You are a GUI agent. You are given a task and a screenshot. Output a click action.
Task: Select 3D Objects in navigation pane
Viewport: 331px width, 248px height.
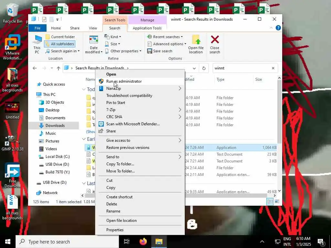tap(52, 102)
